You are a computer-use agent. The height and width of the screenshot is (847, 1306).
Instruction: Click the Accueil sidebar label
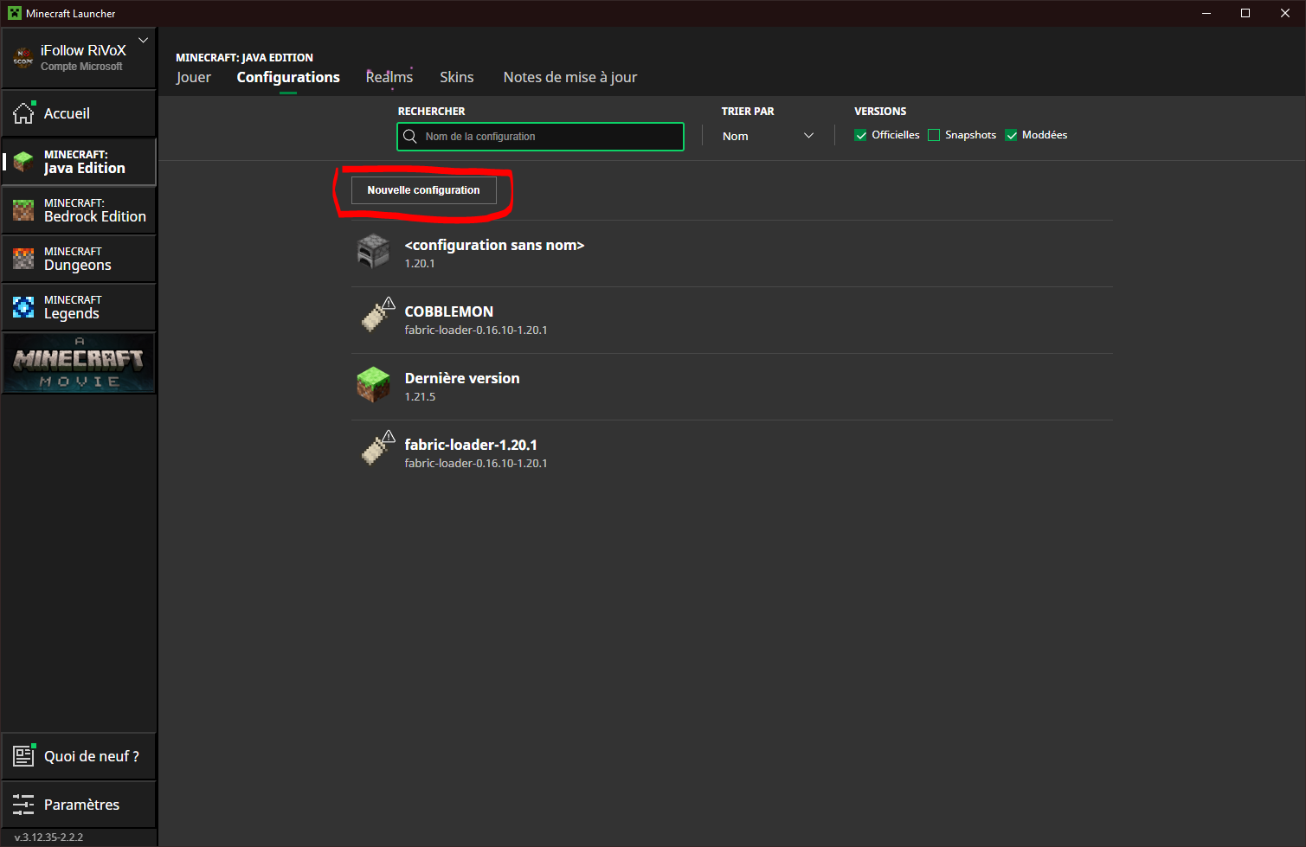click(x=67, y=113)
